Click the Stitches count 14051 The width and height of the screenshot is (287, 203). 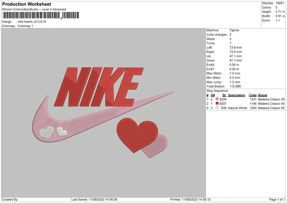[280, 4]
